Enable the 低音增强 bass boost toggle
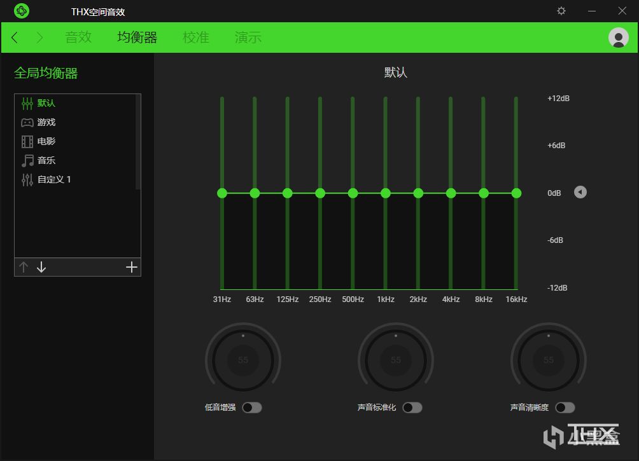 [251, 408]
